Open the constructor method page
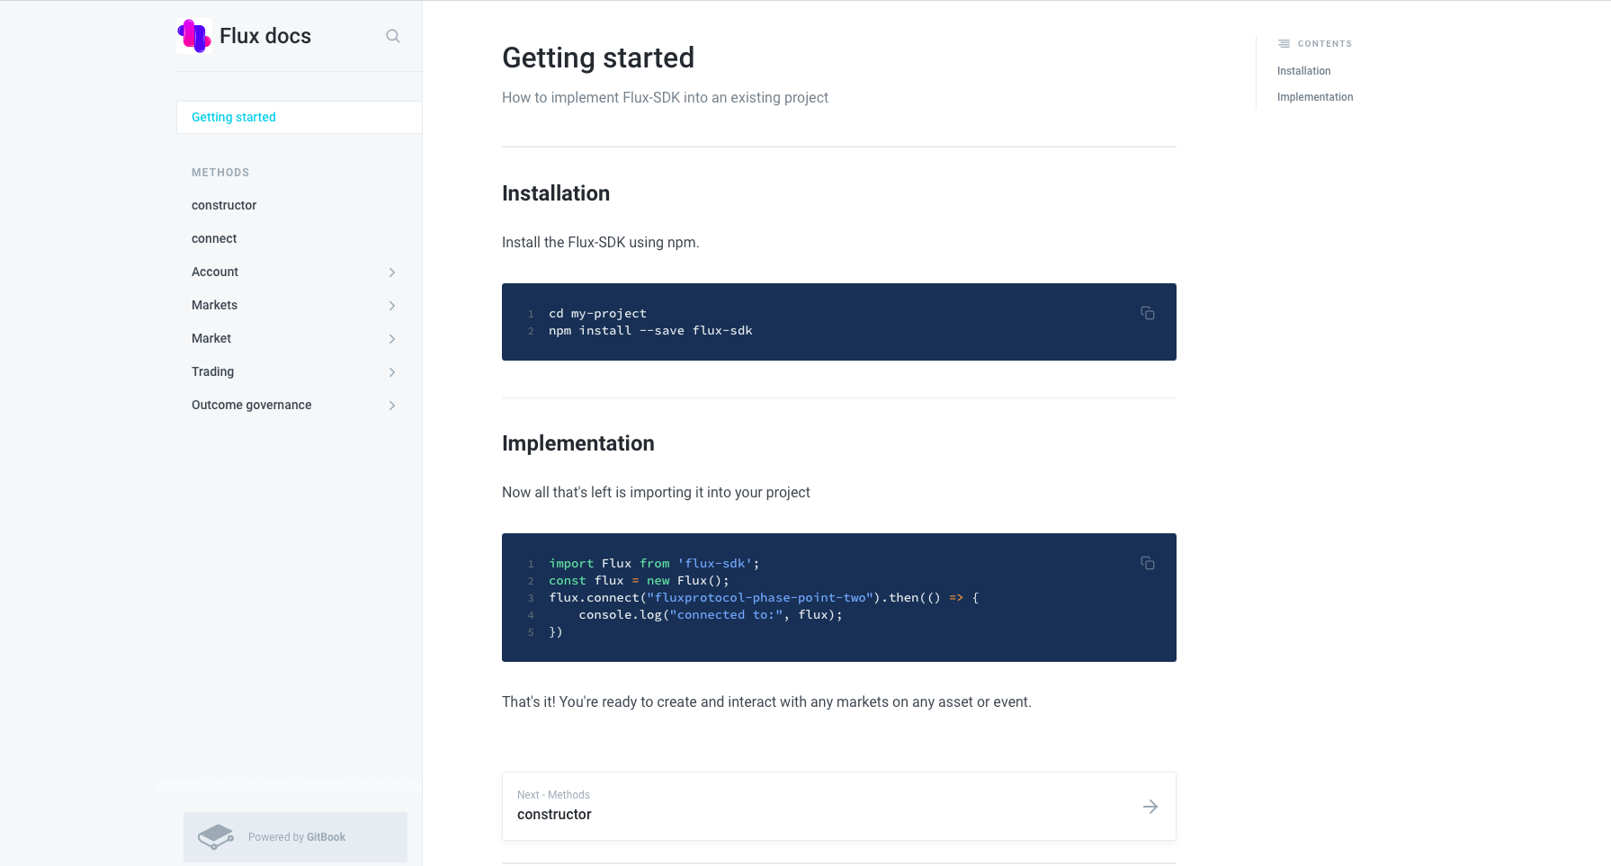Screen dimensions: 1611x866 [224, 205]
